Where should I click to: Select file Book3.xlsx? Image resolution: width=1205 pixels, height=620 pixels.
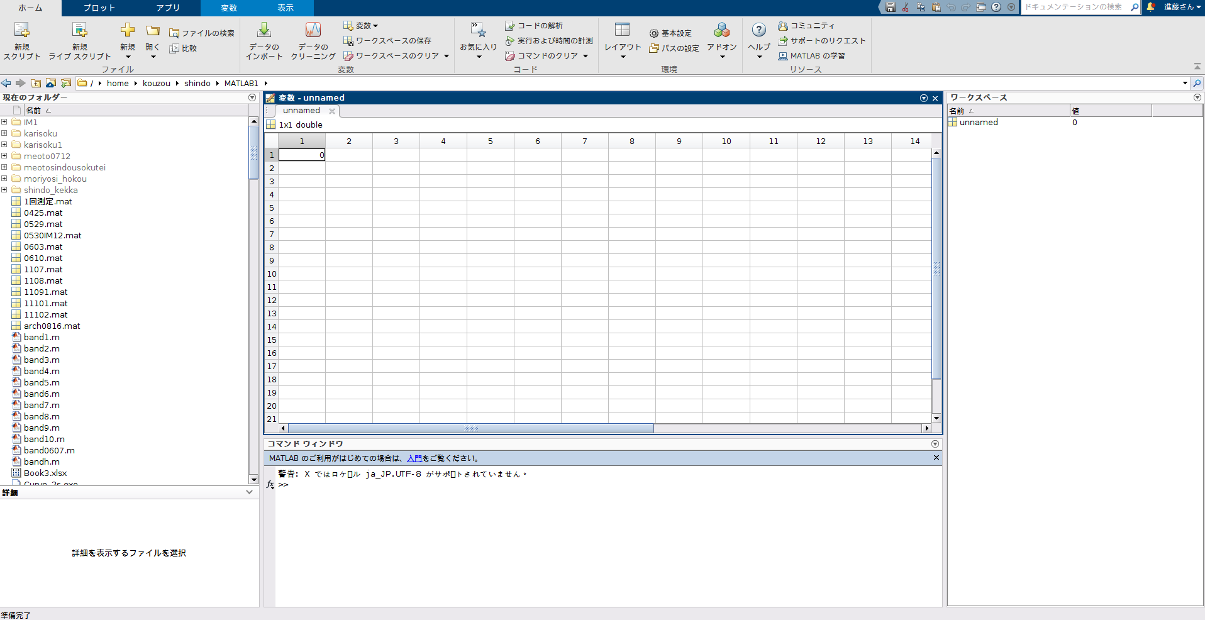tap(45, 473)
